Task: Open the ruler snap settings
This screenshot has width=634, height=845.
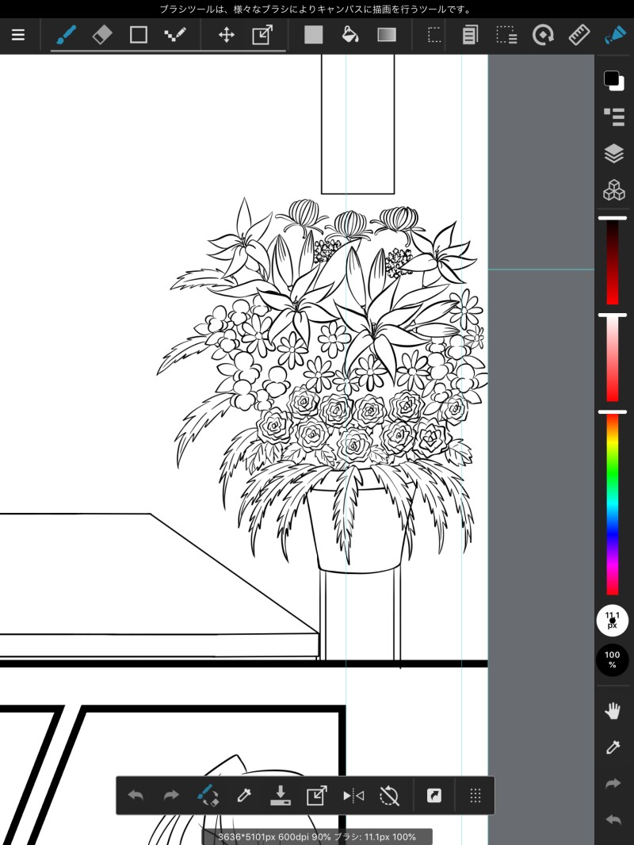Action: [579, 35]
